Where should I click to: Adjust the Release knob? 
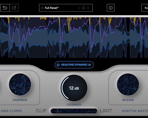pyautogui.click(x=128, y=85)
